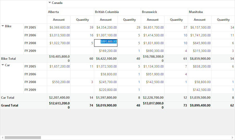Collapse the Canada column group
Viewport: 235px width, 140px height.
tap(50, 3)
